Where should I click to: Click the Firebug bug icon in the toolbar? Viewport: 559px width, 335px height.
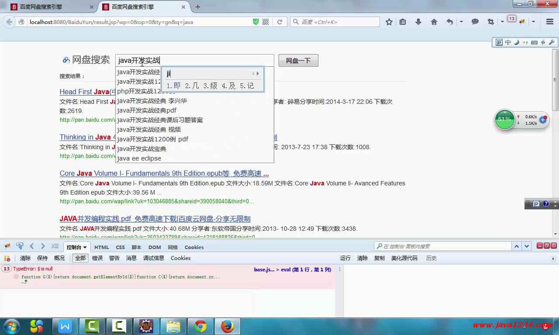(521, 22)
